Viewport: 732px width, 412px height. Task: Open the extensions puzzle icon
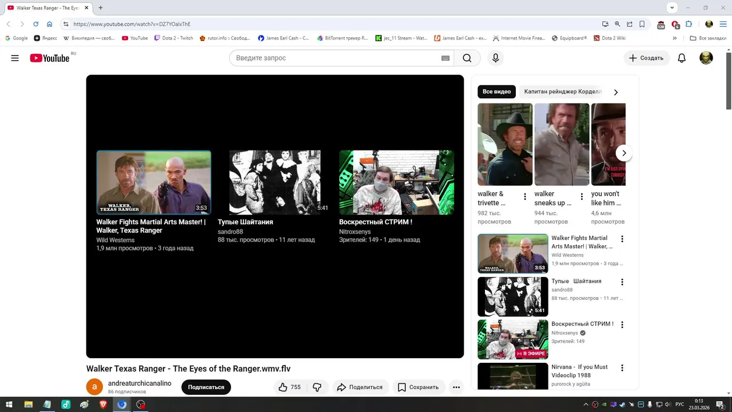click(x=689, y=24)
